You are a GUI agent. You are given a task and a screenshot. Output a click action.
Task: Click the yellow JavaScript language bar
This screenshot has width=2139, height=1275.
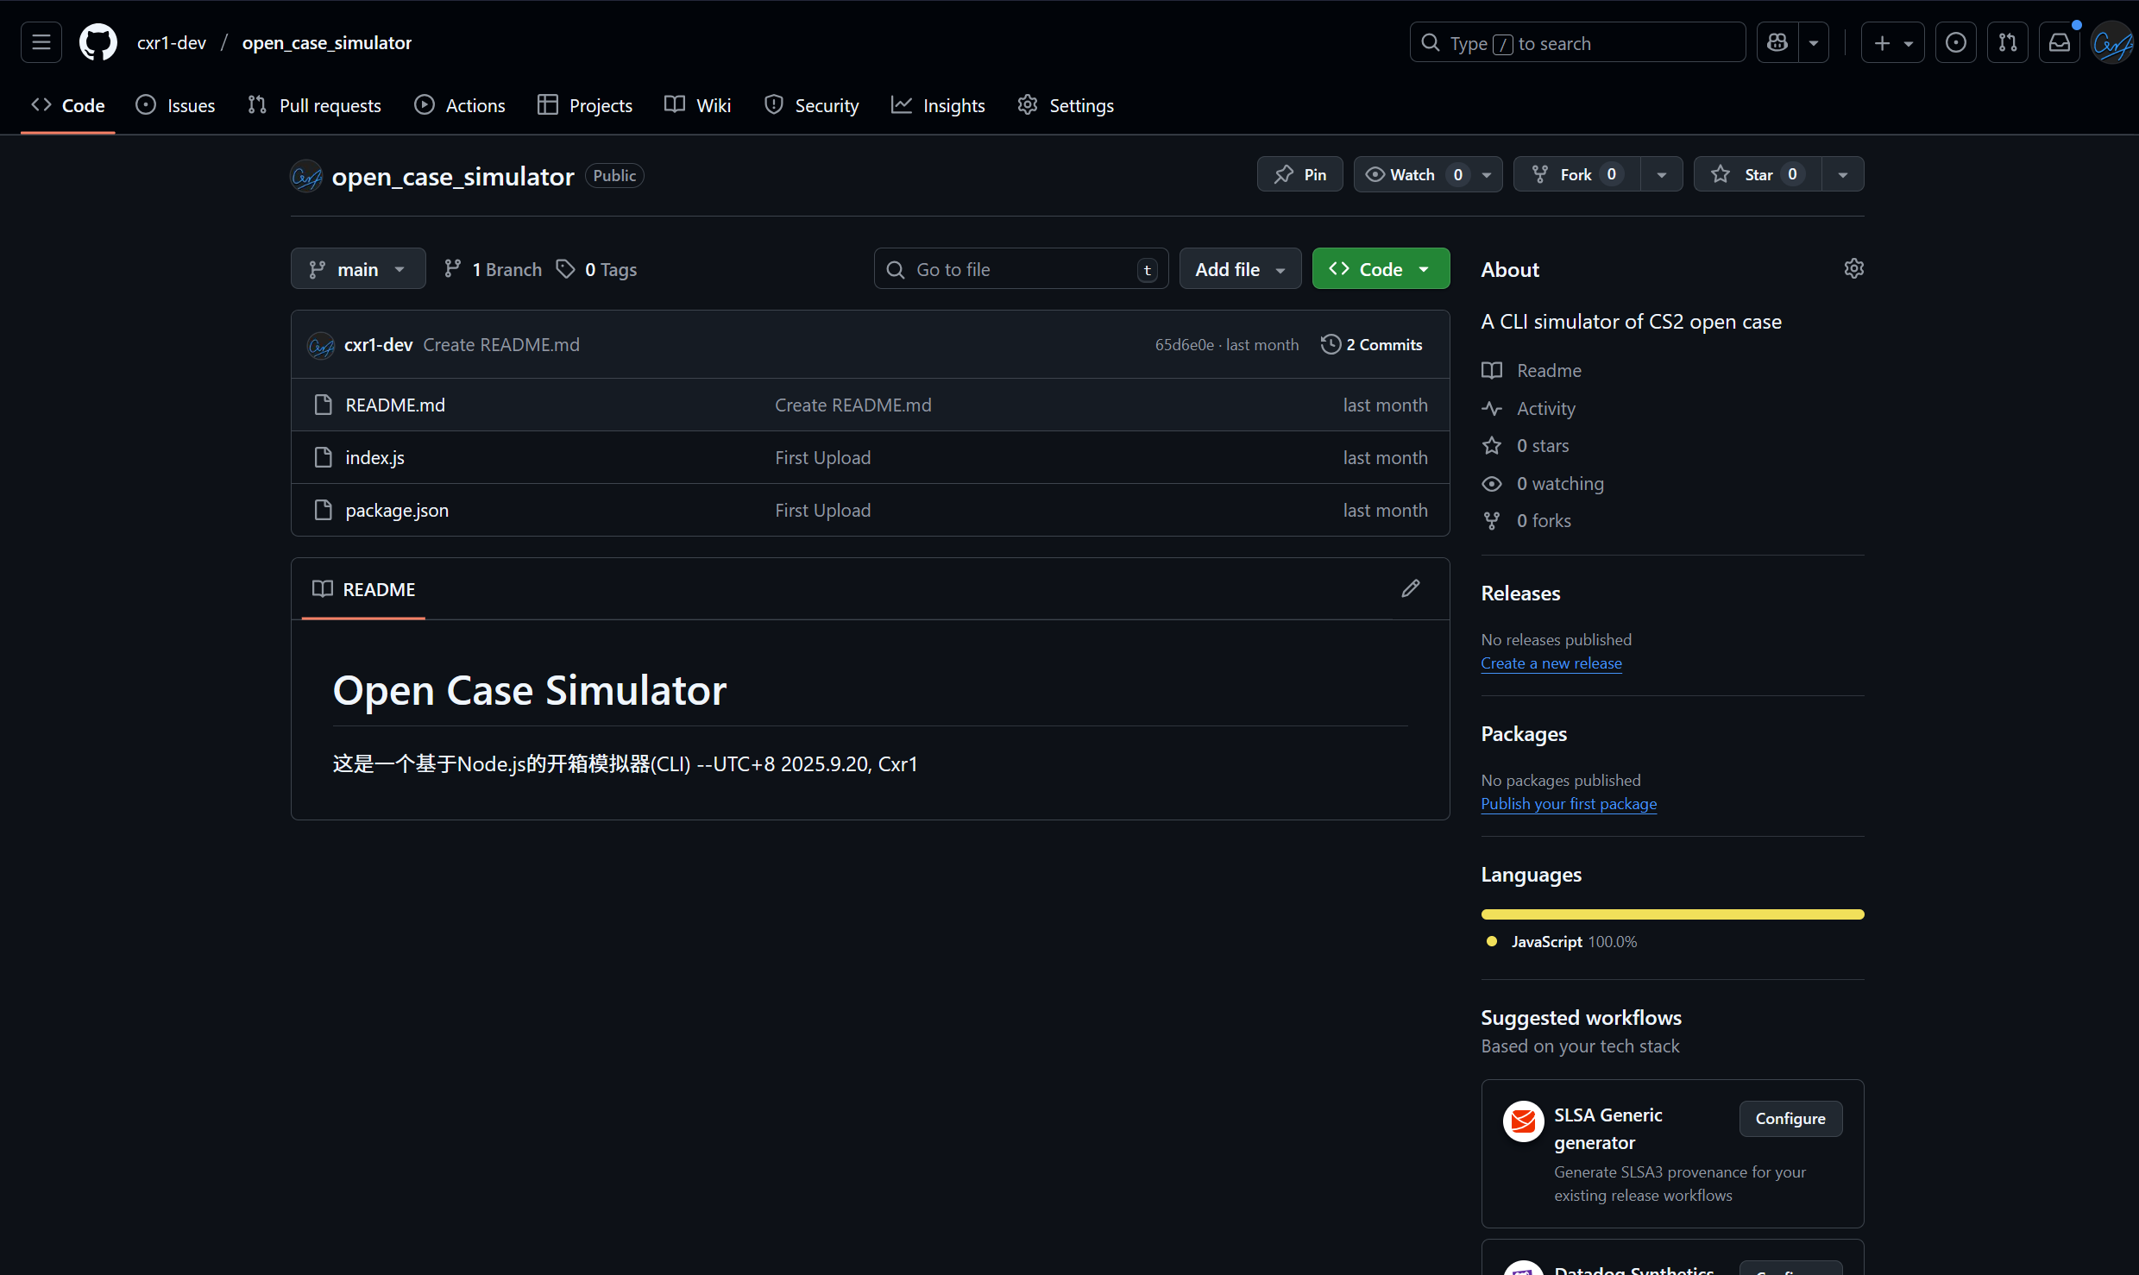click(1671, 914)
